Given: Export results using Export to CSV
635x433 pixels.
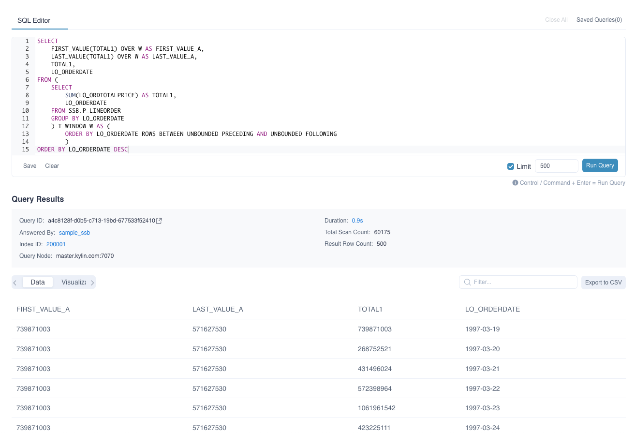Looking at the screenshot, I should pos(603,283).
